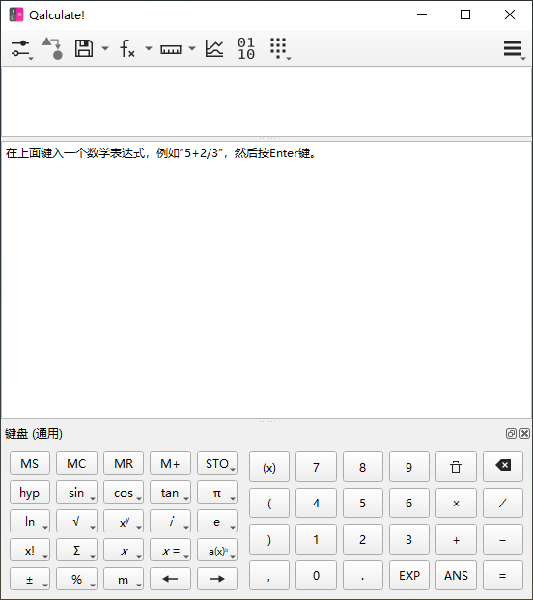
Task: Toggle the keypad dots icon
Action: pyautogui.click(x=280, y=48)
